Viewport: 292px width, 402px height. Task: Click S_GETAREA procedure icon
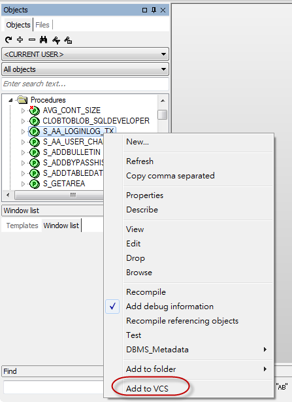click(x=35, y=184)
